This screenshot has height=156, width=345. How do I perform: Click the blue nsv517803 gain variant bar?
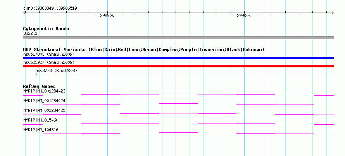coord(178,58)
